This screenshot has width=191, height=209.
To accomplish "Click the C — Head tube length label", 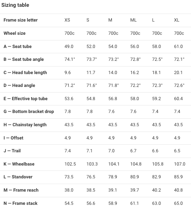I will click(x=25, y=73).
